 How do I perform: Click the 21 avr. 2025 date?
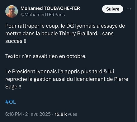[38, 114]
